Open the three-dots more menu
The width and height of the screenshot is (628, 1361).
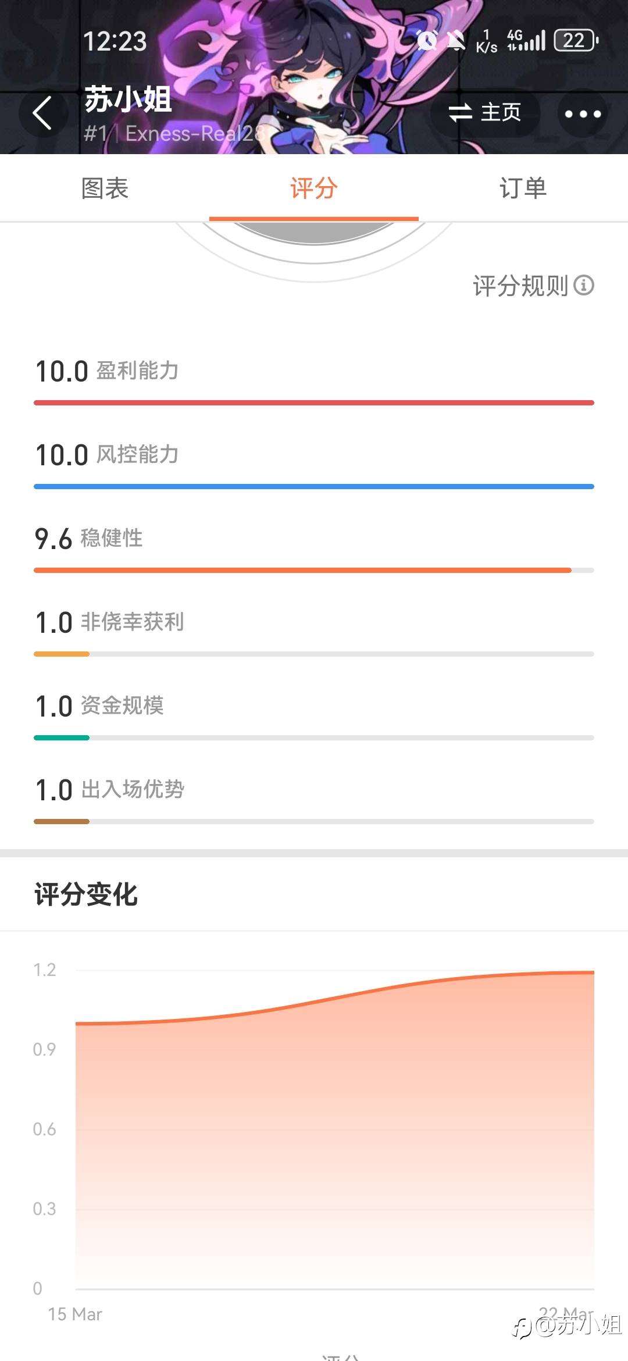click(x=583, y=113)
